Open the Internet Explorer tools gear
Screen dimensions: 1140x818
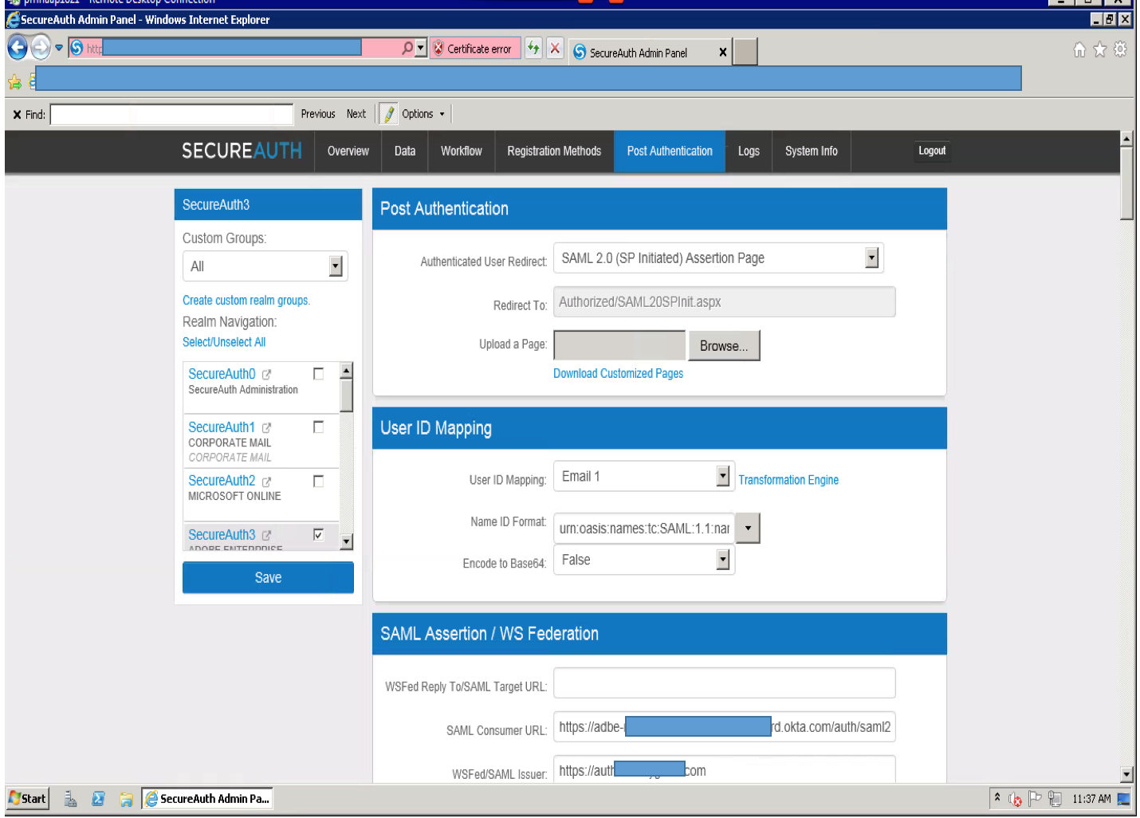point(1120,49)
